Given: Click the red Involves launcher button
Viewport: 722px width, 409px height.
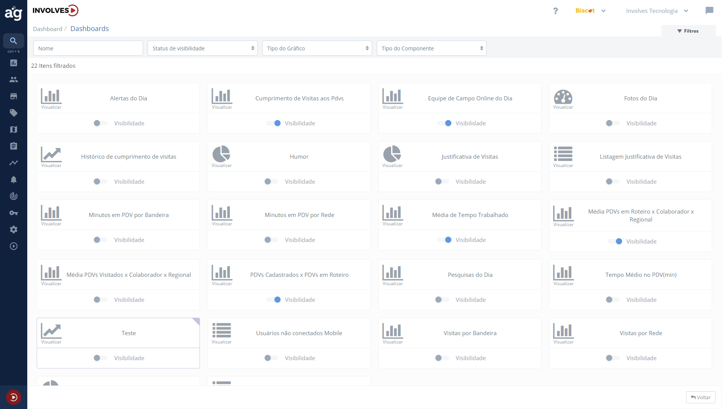Looking at the screenshot, I should point(14,397).
